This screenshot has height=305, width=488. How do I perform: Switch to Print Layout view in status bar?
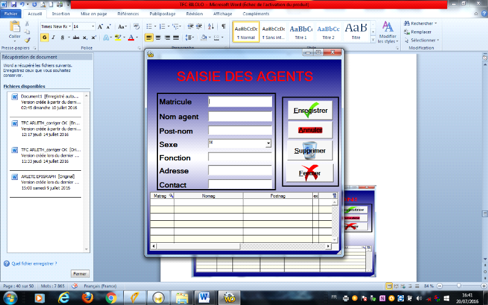tap(389, 285)
